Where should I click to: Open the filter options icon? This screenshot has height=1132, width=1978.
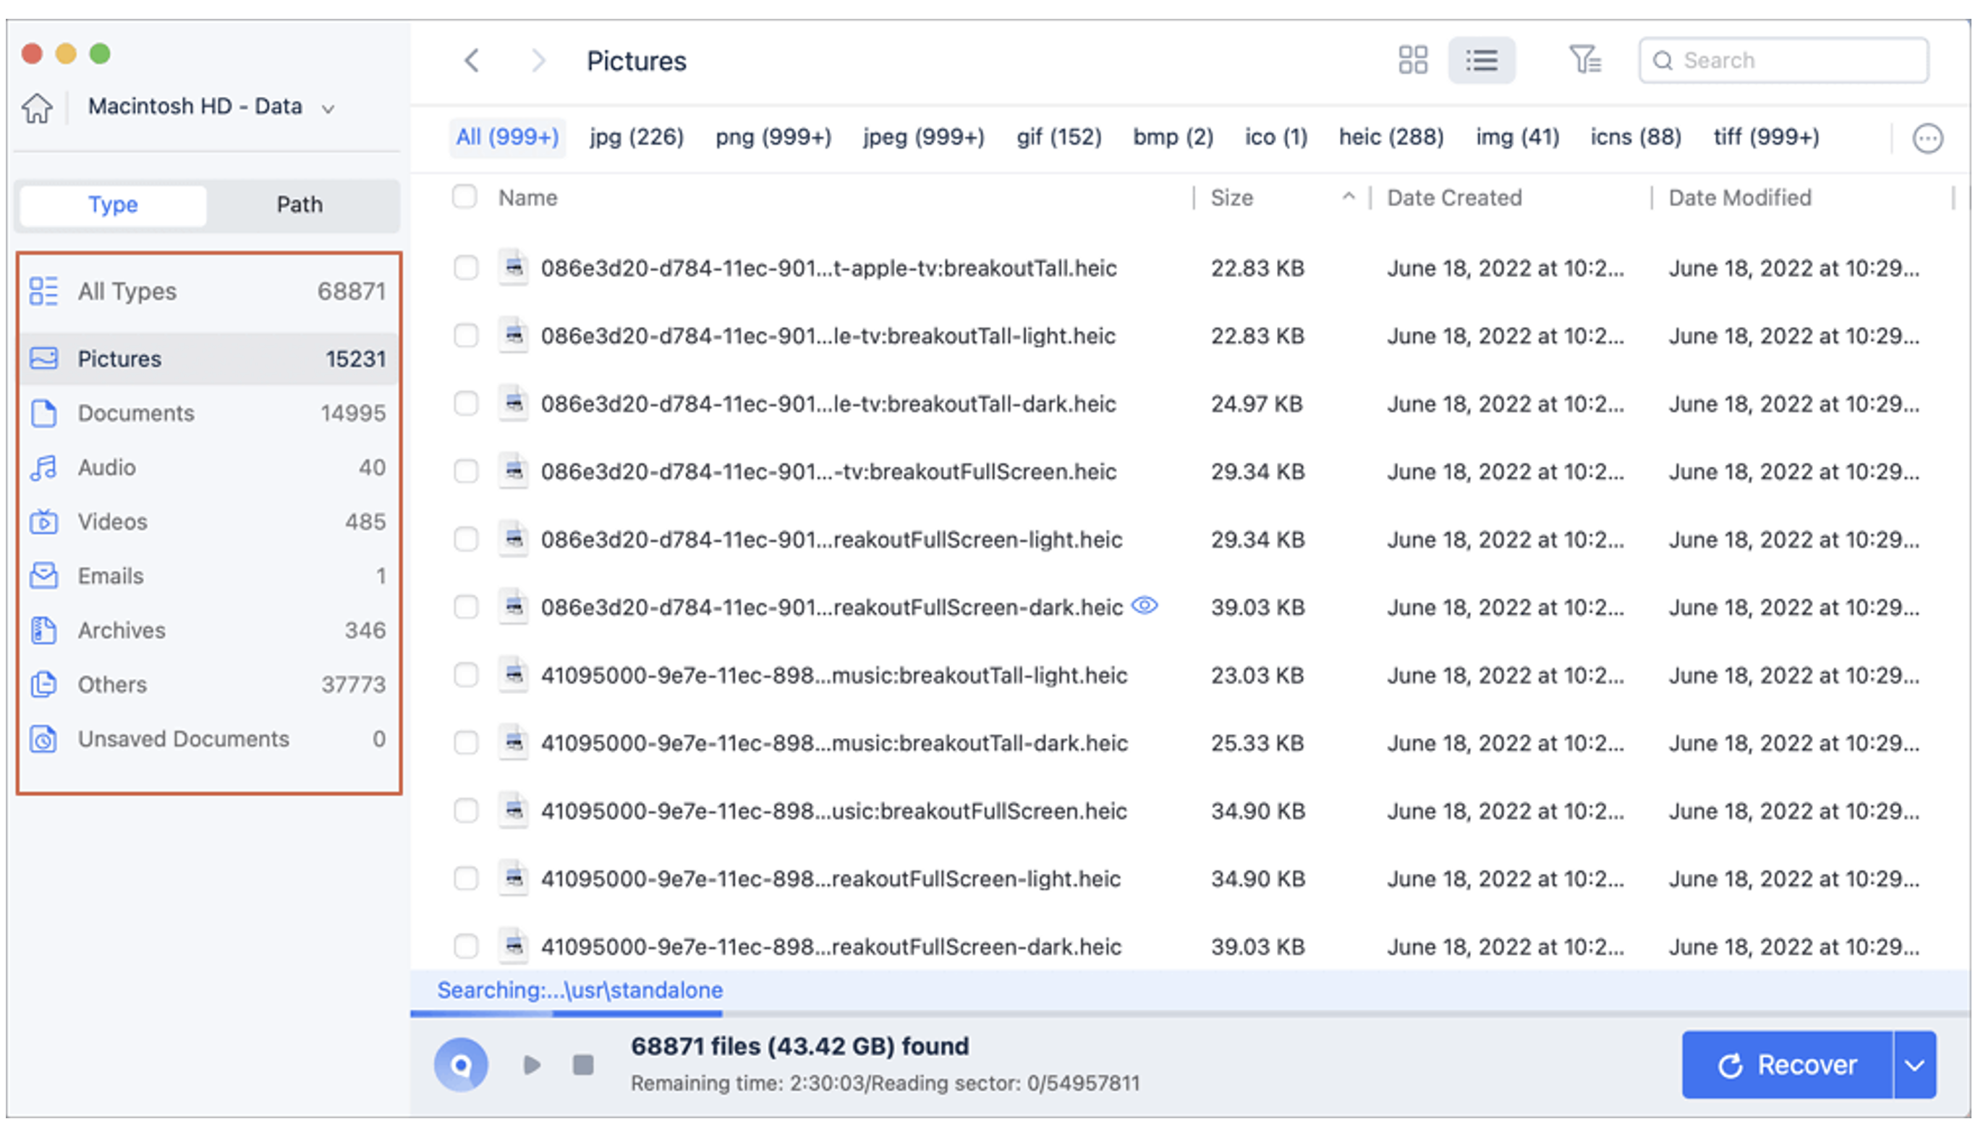[1586, 60]
